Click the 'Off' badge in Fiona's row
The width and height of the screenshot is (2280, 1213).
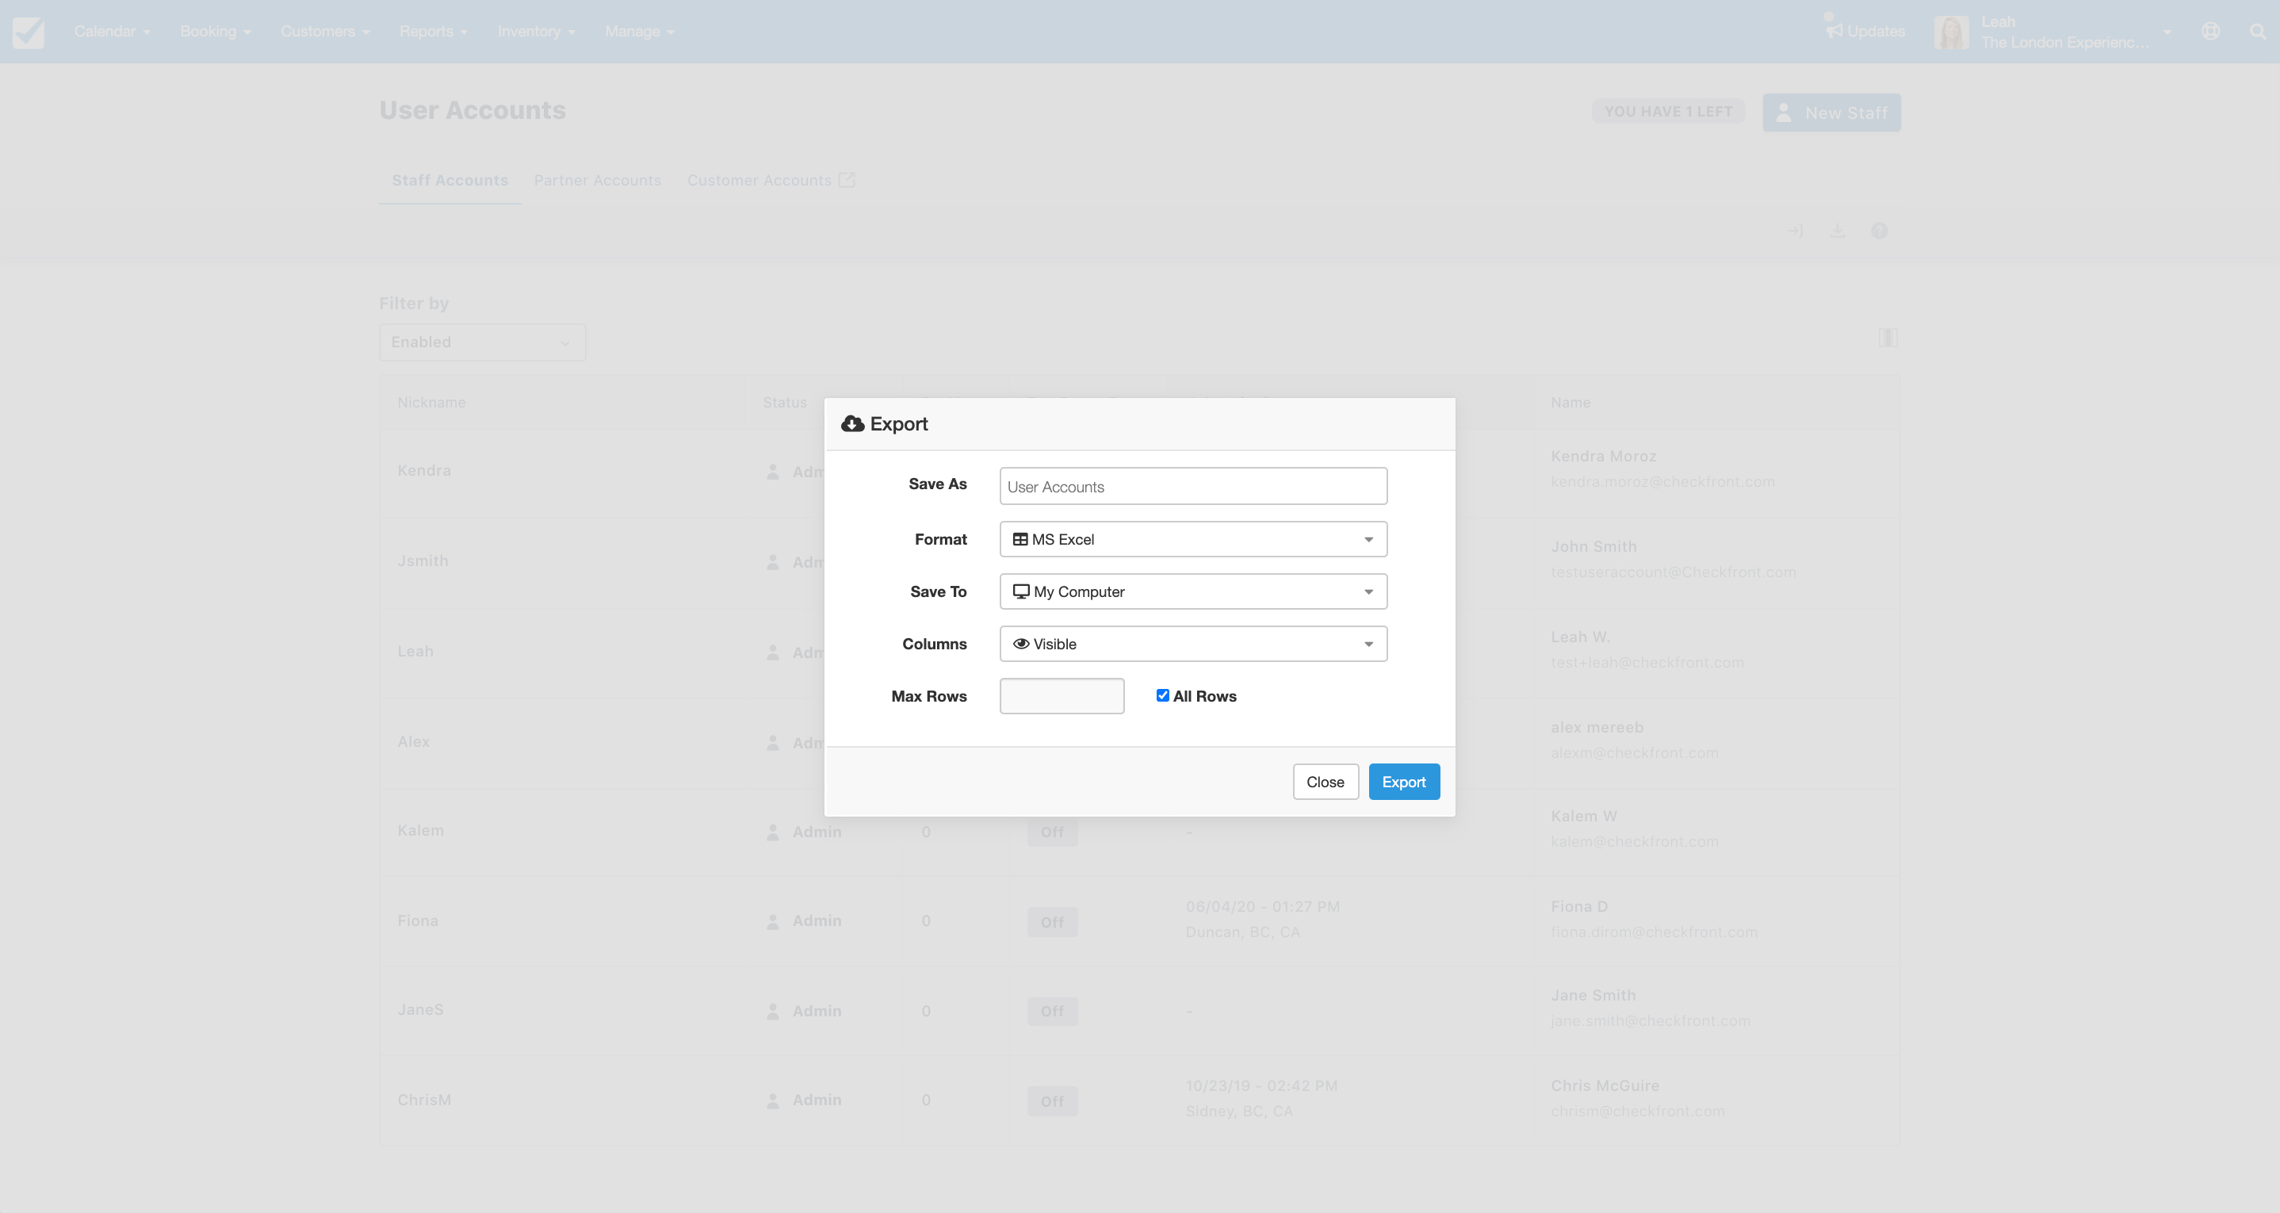pos(1052,923)
